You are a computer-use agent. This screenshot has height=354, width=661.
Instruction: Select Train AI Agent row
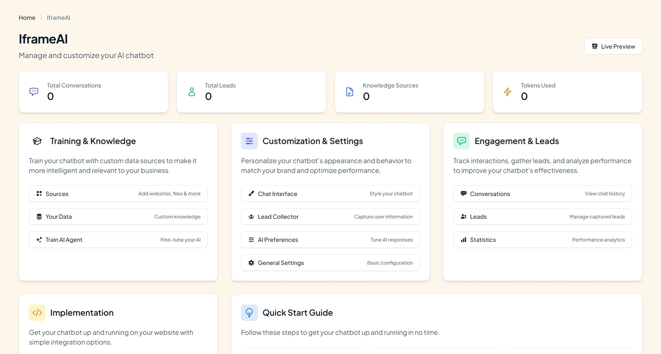[118, 240]
